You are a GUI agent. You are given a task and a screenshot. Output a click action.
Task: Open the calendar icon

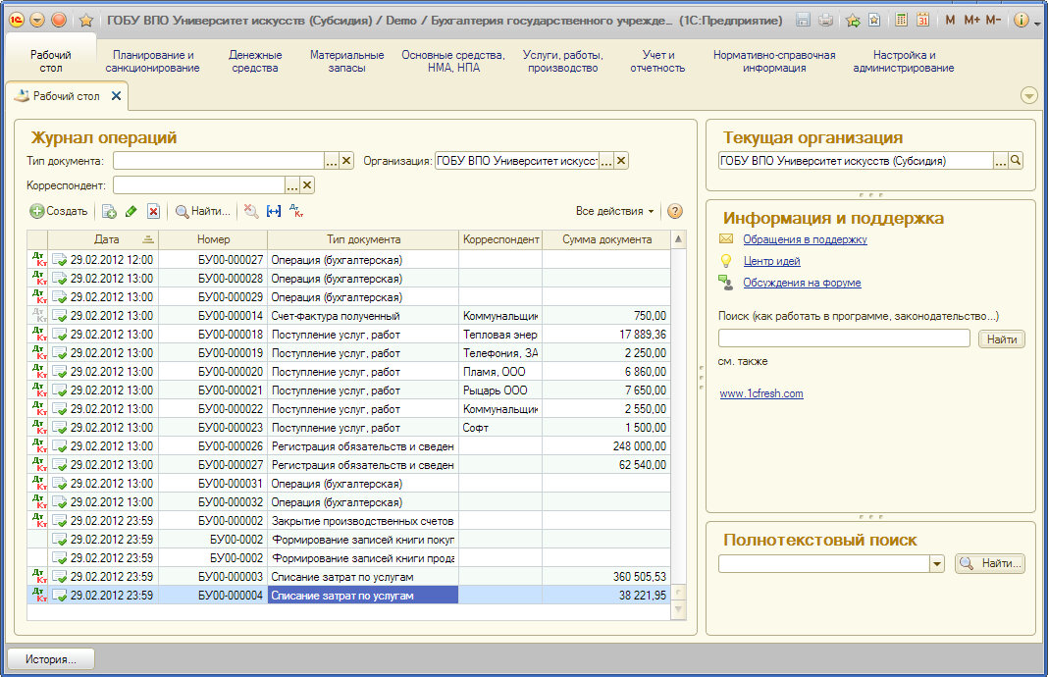point(923,20)
